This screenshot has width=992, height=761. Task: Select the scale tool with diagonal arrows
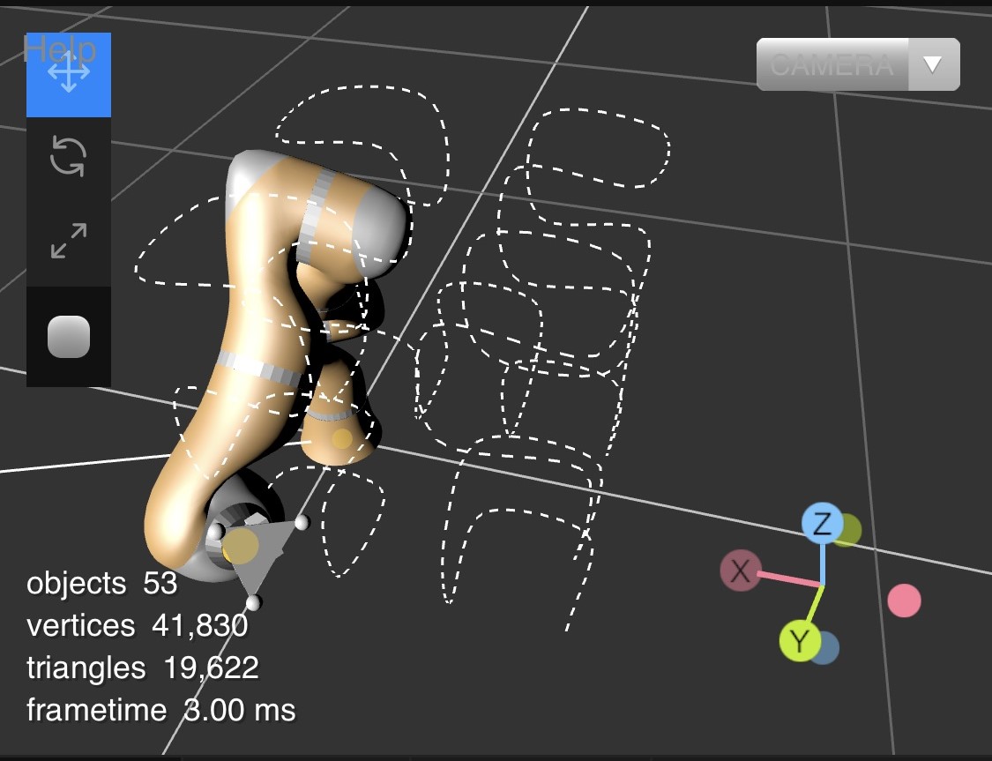pos(69,241)
